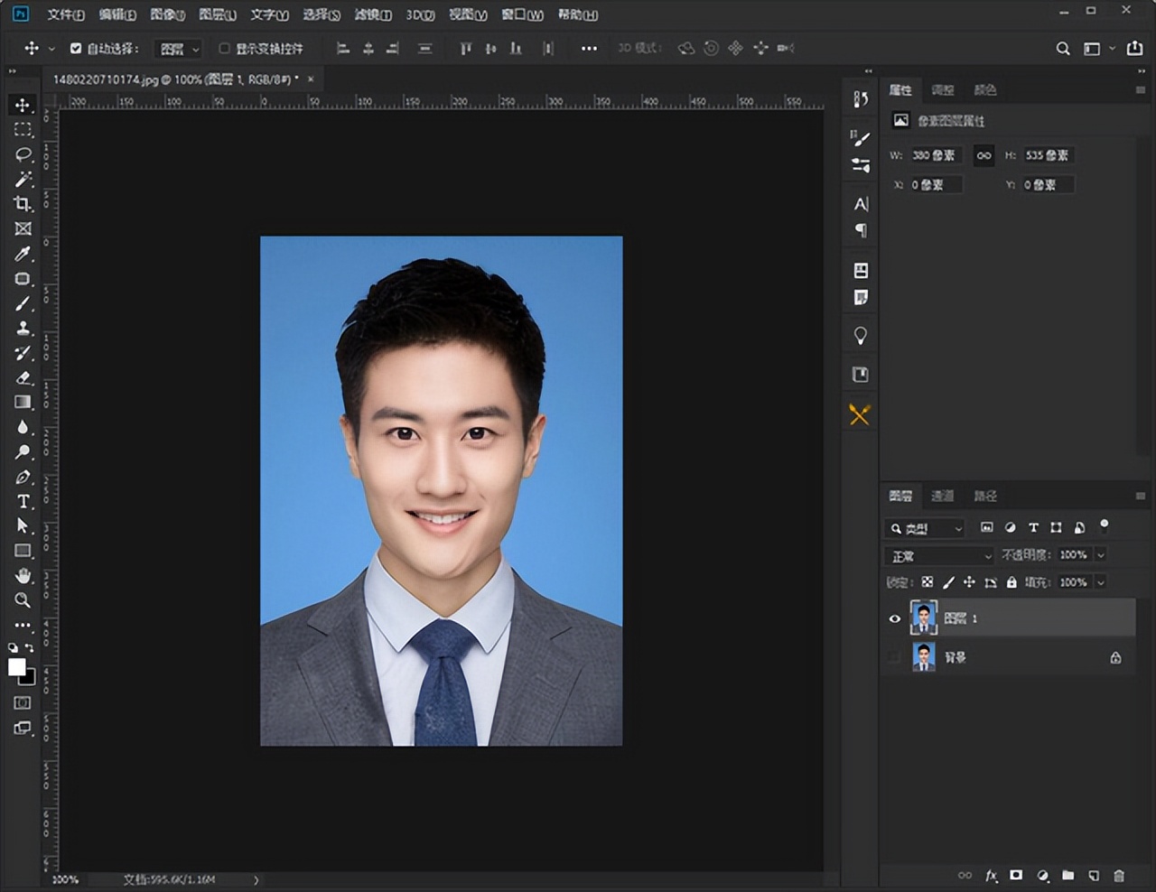
Task: Select the Lasso tool
Action: [x=23, y=154]
